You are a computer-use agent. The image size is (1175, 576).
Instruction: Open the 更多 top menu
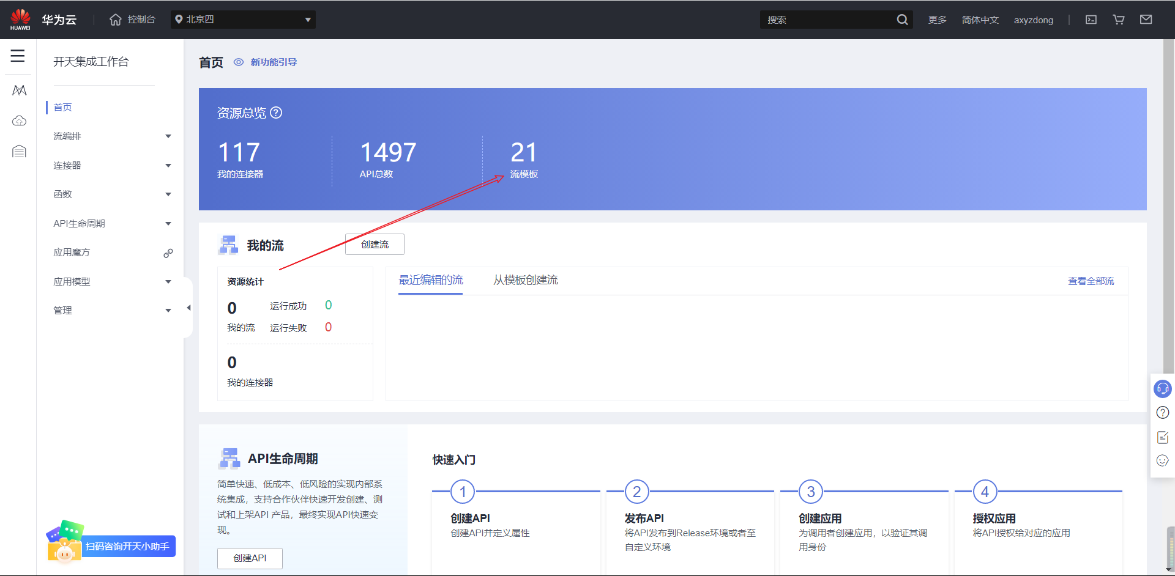[x=937, y=20]
